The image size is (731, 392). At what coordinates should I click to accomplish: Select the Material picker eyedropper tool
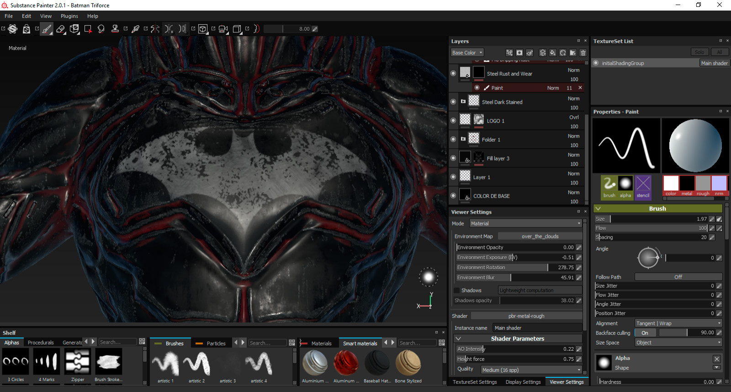coord(135,29)
